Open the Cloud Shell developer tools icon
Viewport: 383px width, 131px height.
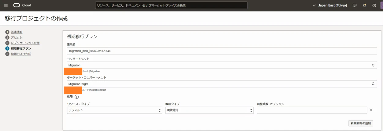pyautogui.click(x=355, y=5)
